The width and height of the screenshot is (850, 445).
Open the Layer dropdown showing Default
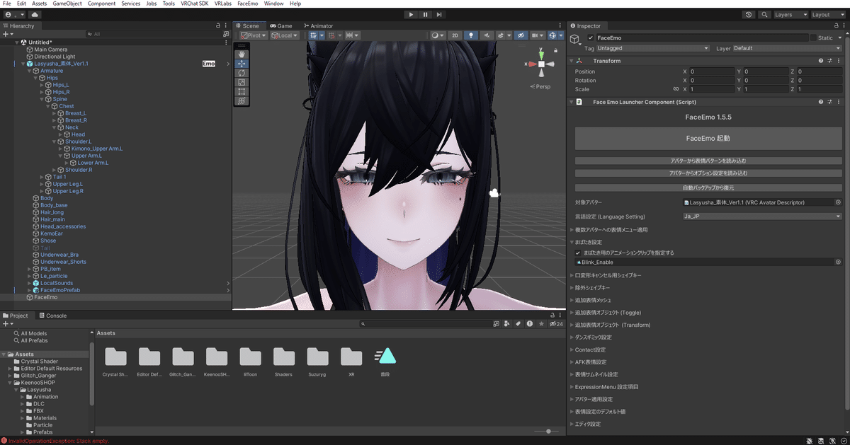pos(787,48)
